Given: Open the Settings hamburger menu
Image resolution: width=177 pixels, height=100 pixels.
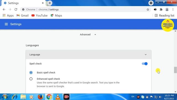Looking at the screenshot, I should [x=6, y=24].
